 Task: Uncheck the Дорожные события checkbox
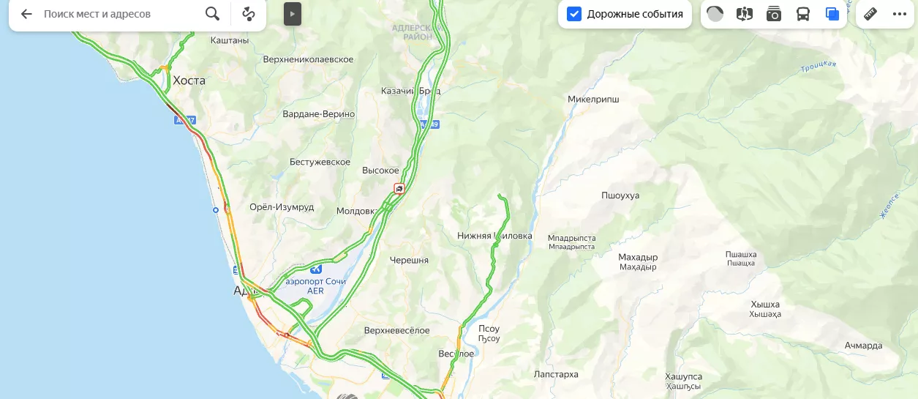pyautogui.click(x=574, y=14)
